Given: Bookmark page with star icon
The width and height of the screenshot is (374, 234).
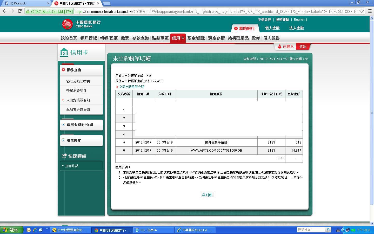Looking at the screenshot, I should coord(361,11).
